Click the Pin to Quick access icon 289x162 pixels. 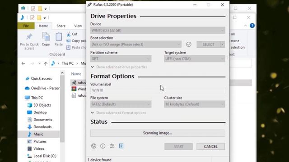[29, 37]
